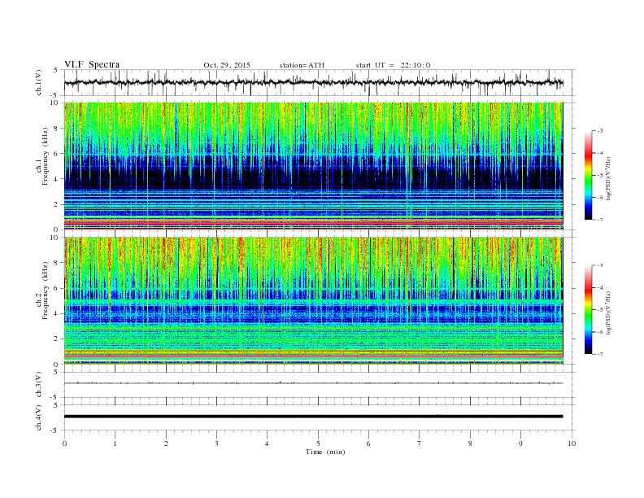
Task: Click time axis tick label "8"
Action: 470,443
